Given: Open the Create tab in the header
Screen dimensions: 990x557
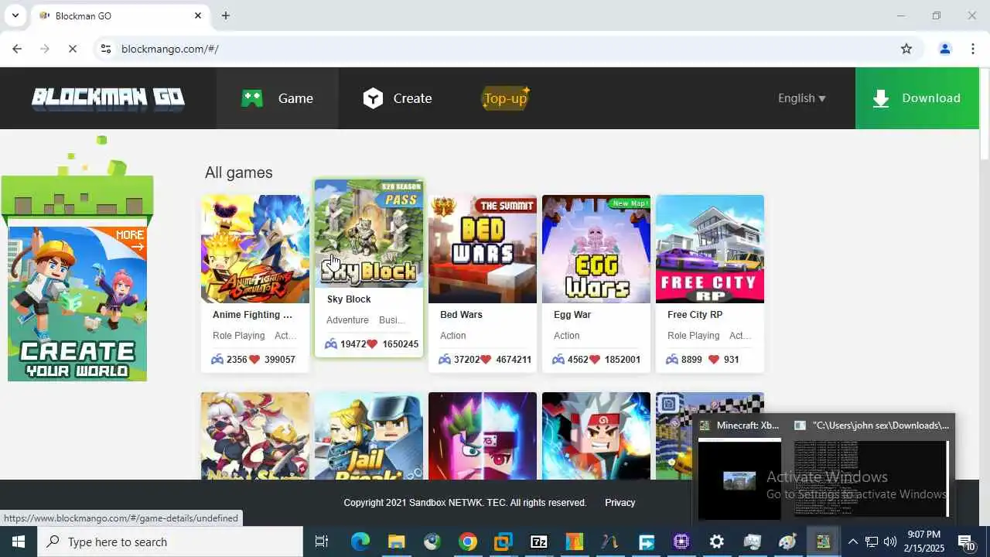Looking at the screenshot, I should tap(398, 98).
